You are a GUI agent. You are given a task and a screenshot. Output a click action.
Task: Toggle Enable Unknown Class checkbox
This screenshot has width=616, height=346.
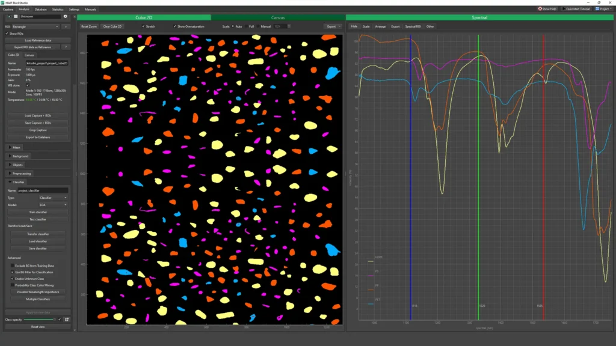[x=12, y=279]
